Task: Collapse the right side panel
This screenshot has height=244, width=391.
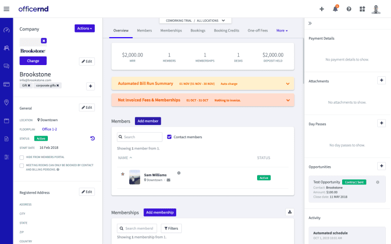Action: click(x=310, y=23)
